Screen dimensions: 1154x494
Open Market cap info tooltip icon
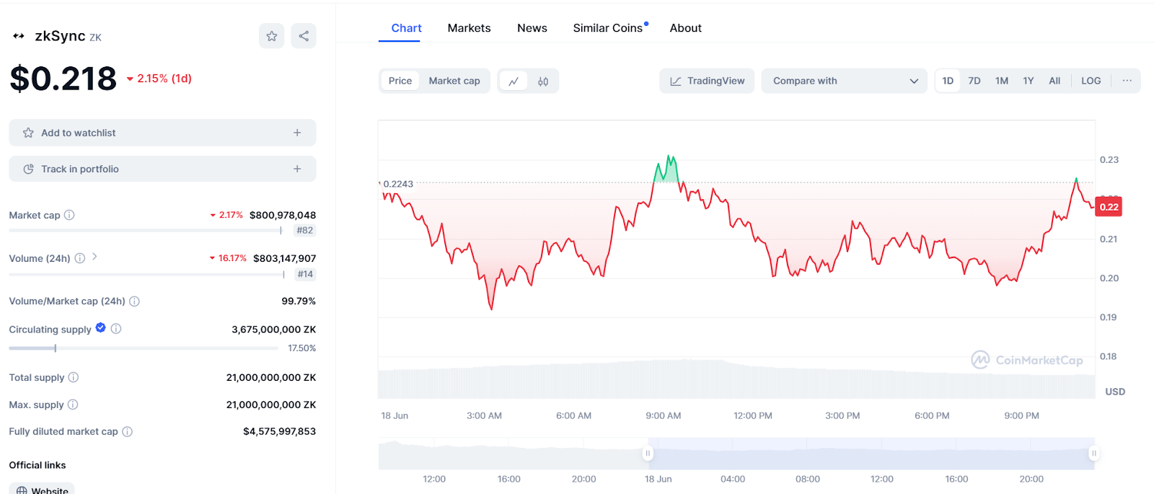69,215
